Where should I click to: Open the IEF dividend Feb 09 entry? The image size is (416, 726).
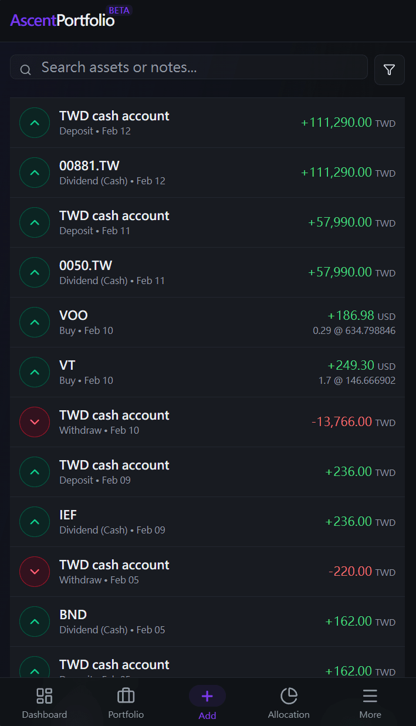click(x=207, y=522)
